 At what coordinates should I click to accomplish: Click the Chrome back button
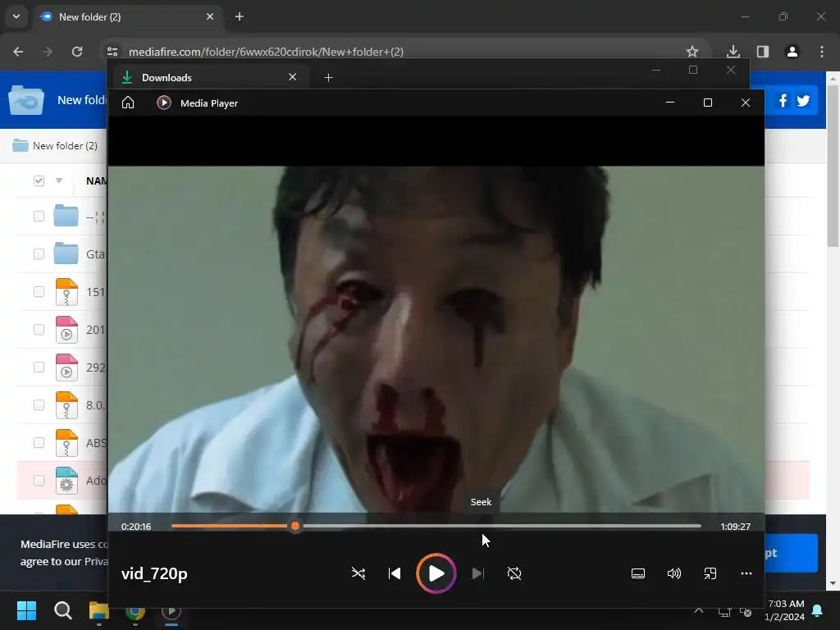[x=18, y=52]
